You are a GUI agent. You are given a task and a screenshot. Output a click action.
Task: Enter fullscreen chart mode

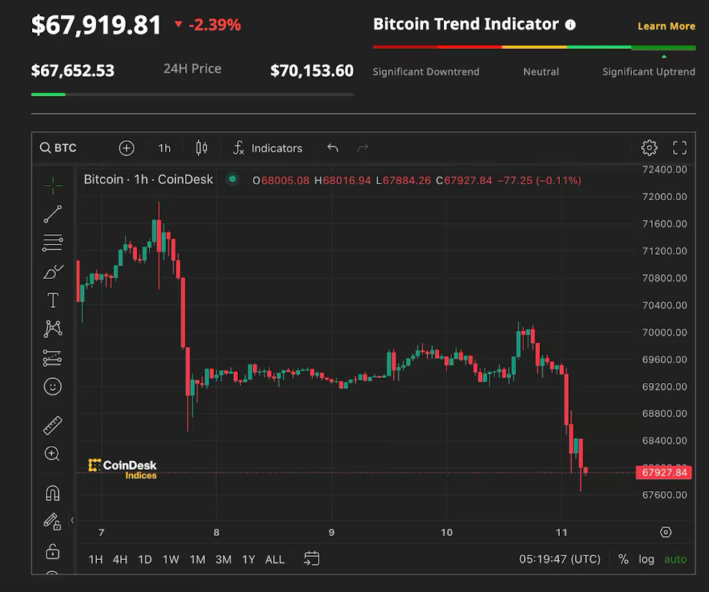[x=679, y=147]
